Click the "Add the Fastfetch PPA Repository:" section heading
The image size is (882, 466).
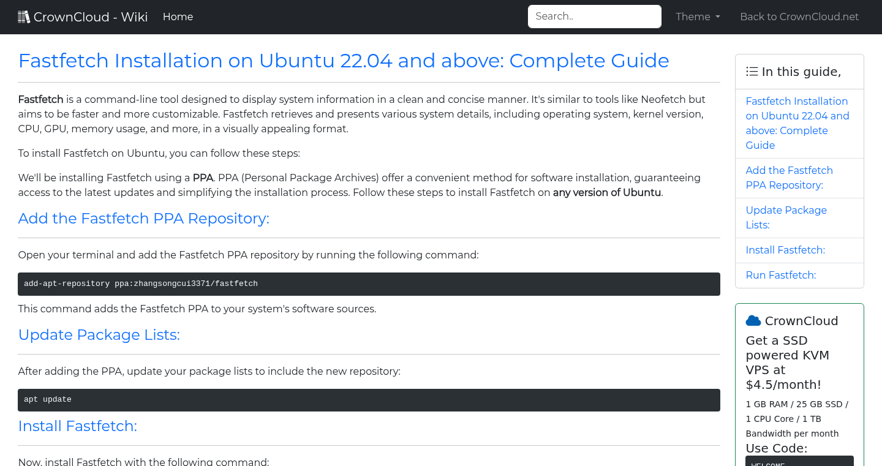pyautogui.click(x=143, y=219)
